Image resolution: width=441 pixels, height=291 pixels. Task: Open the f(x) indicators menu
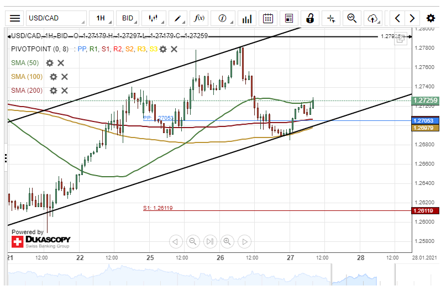point(200,18)
